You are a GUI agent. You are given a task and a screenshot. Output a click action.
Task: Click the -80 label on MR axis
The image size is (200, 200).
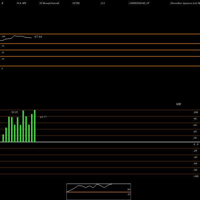[x=195, y=170]
